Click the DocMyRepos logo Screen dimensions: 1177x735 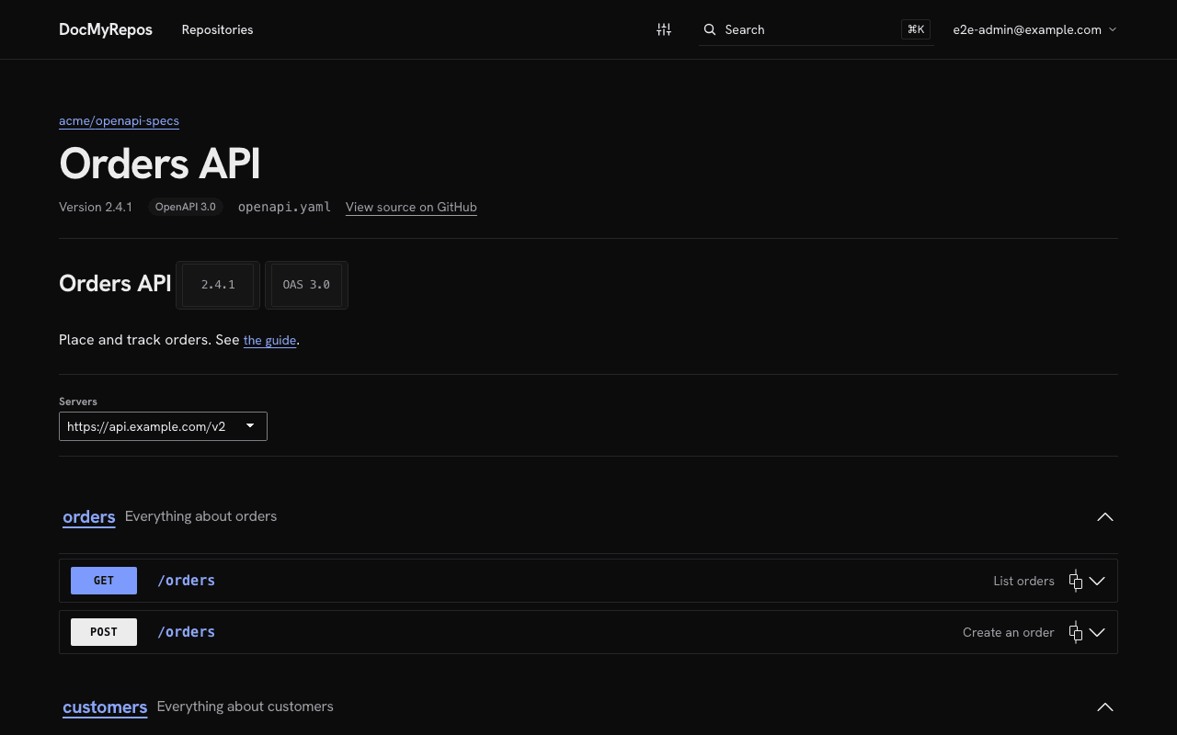click(106, 29)
